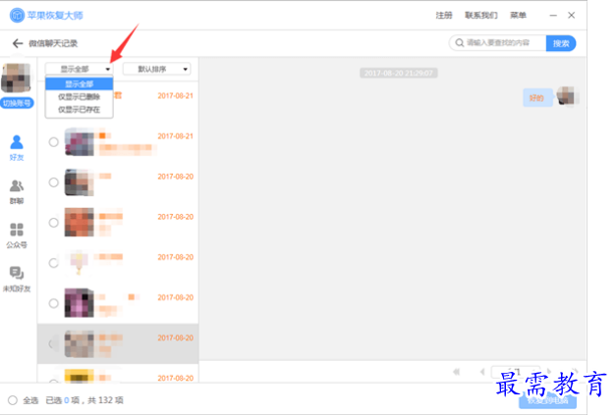Click the 切换账号 switch account button
Image resolution: width=615 pixels, height=415 pixels.
tap(17, 103)
